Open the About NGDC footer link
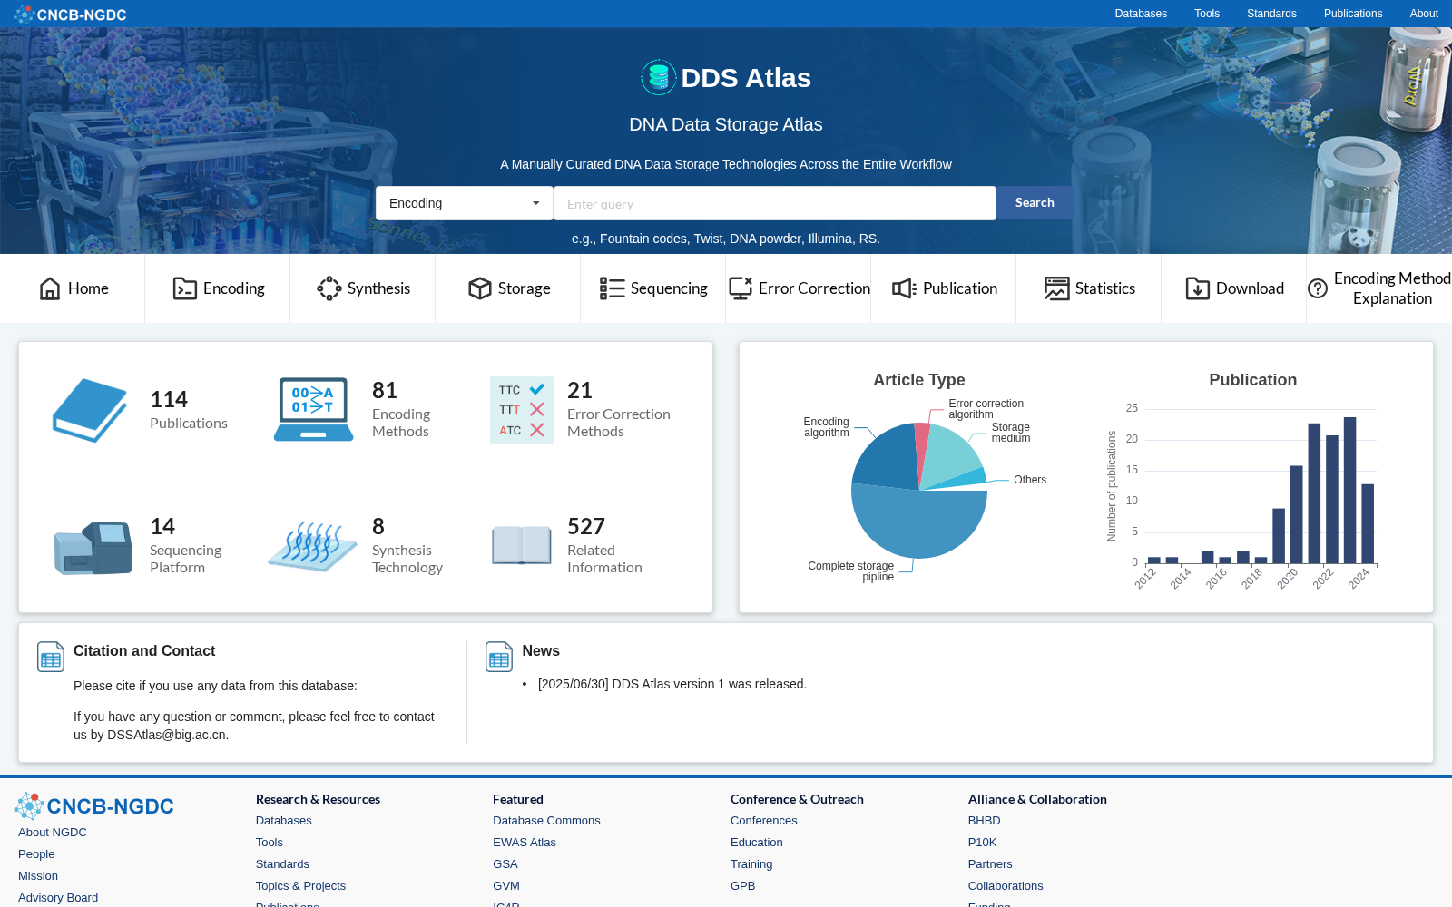Viewport: 1452px width, 907px height. coord(53,833)
